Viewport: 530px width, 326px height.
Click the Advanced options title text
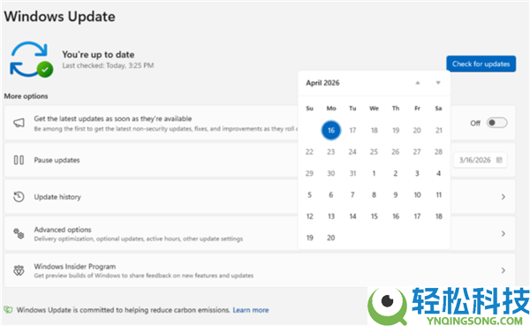click(x=63, y=230)
